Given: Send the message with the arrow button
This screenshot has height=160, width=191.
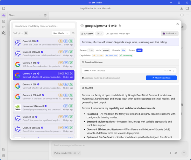Looking at the screenshot, I should point(184,153).
